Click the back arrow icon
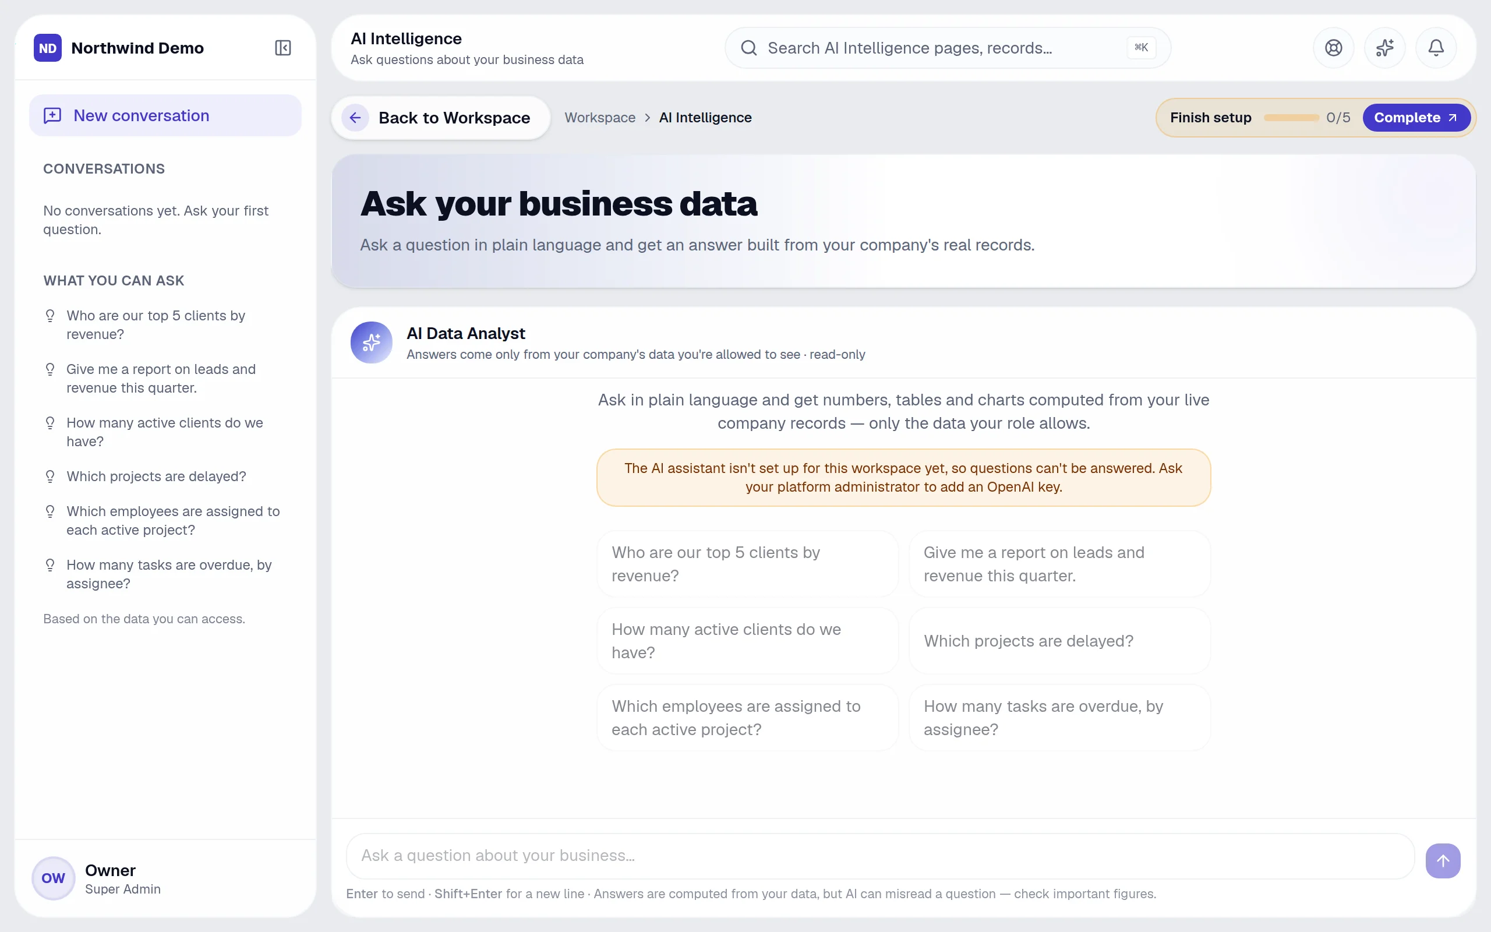 [355, 117]
